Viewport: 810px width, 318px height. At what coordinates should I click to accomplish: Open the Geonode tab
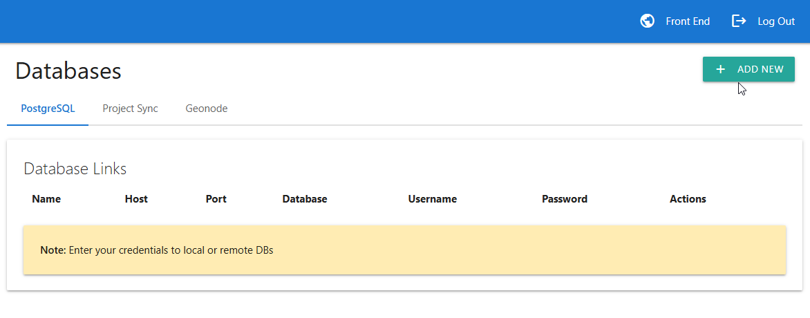(x=207, y=109)
